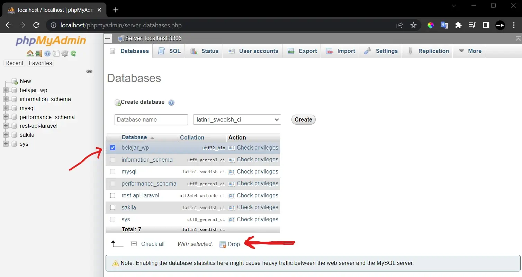Reload navigation panel with green refresh icon
The image size is (522, 277).
pos(73,54)
